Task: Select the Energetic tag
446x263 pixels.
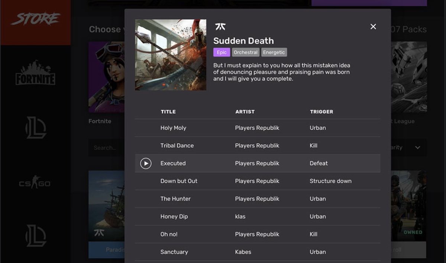Action: [x=274, y=52]
